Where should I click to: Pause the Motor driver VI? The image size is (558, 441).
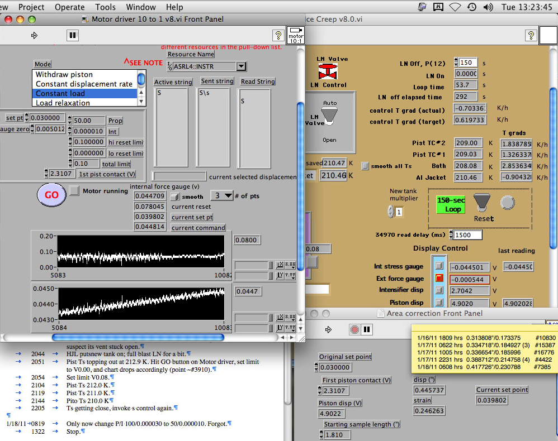point(72,35)
